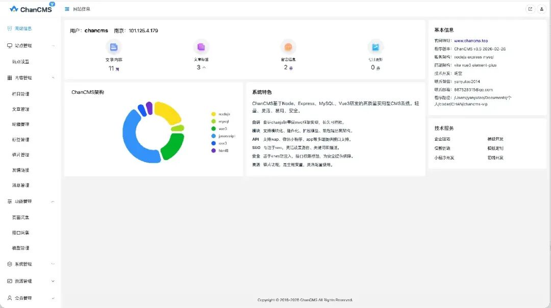This screenshot has width=551, height=308.
Task: Click the 小程序开发 service link
Action: click(444, 158)
